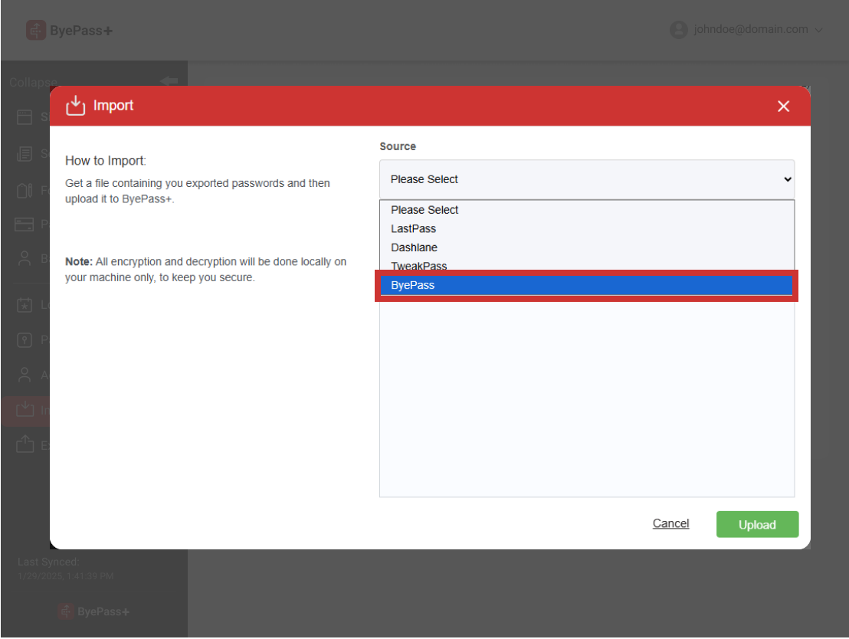
Task: Click the green Upload button
Action: (757, 524)
